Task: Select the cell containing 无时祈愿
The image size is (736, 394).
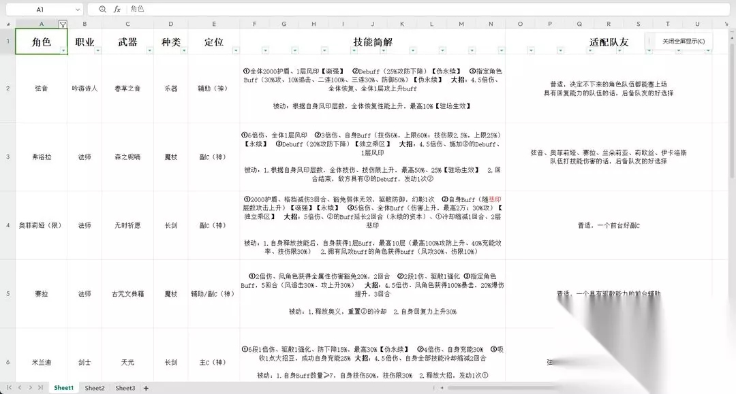Action: click(127, 225)
